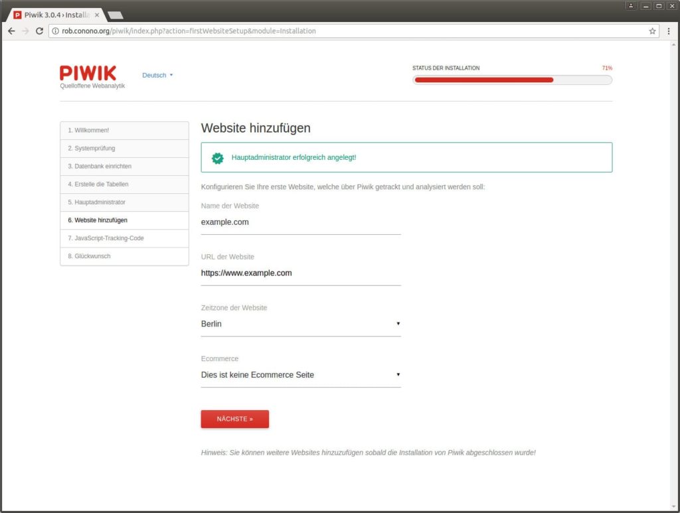Viewport: 680px width, 513px height.
Task: Close the Piwik 3.0.4 tab
Action: pos(97,15)
